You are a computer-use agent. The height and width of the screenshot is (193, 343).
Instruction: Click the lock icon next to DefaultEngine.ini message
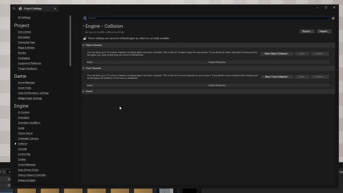pyautogui.click(x=85, y=38)
